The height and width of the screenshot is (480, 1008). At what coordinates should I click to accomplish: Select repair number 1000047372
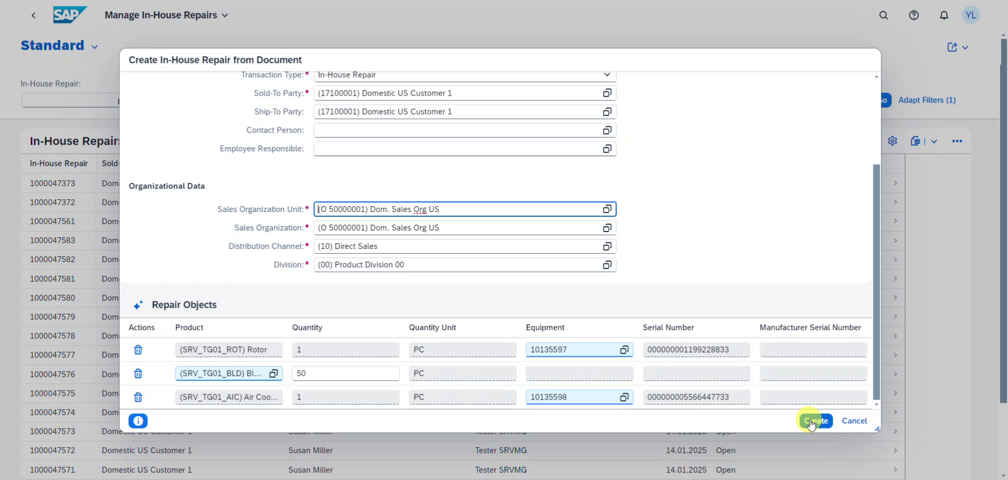[52, 202]
